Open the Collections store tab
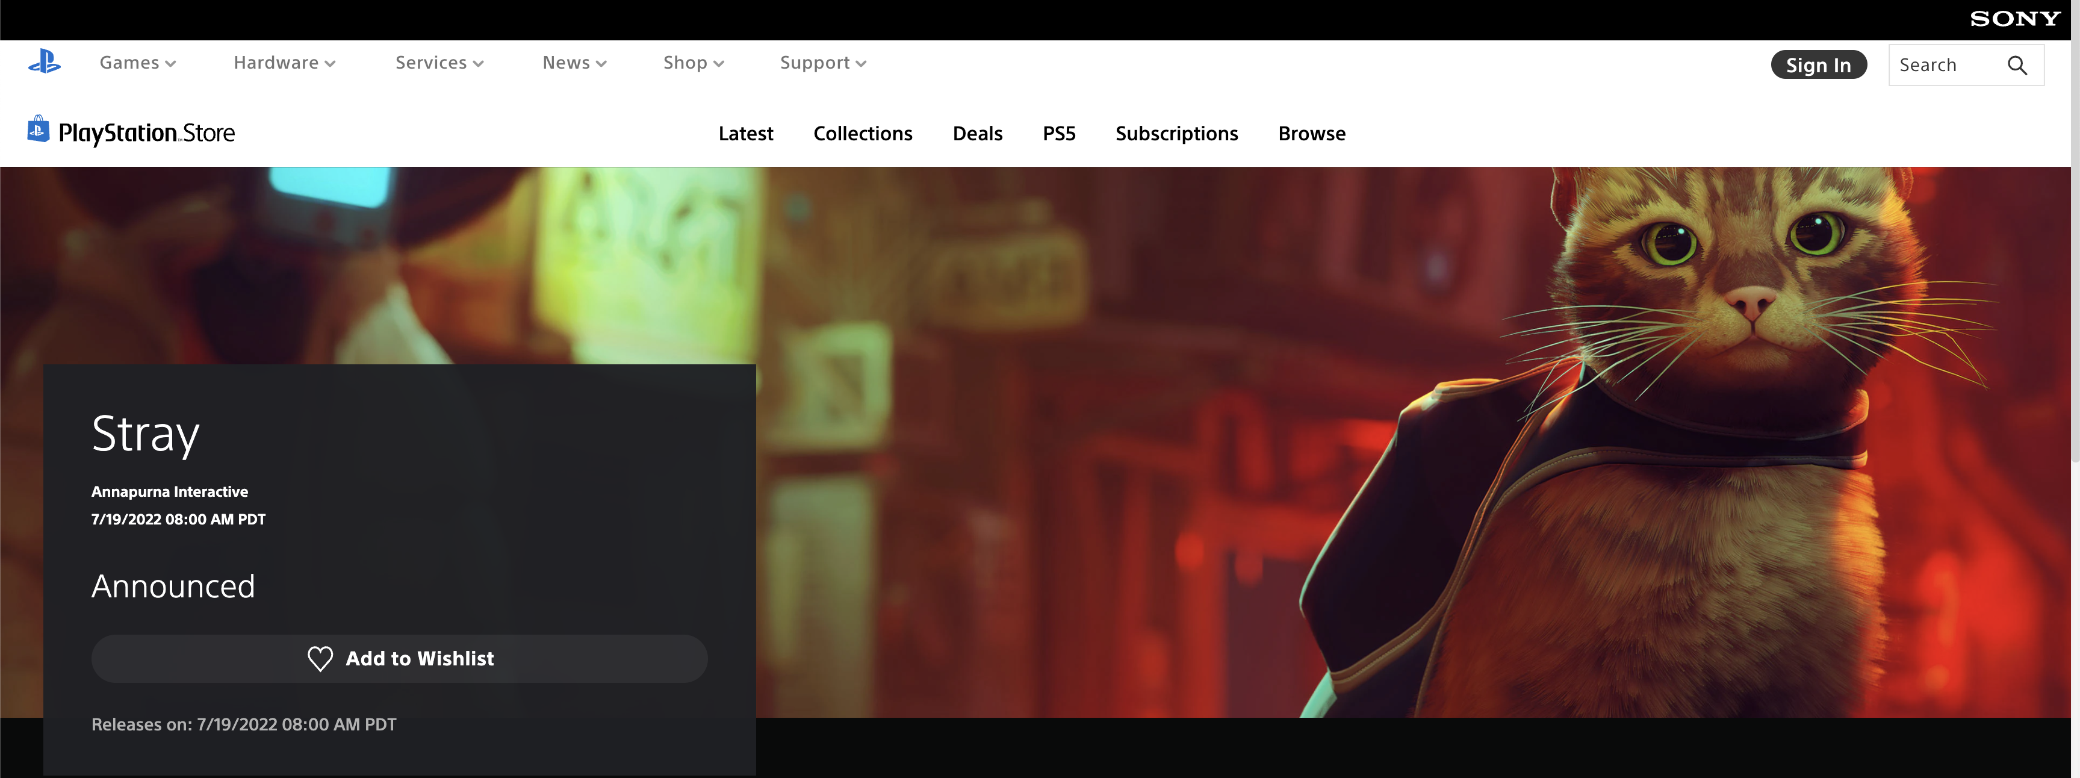 coord(862,133)
